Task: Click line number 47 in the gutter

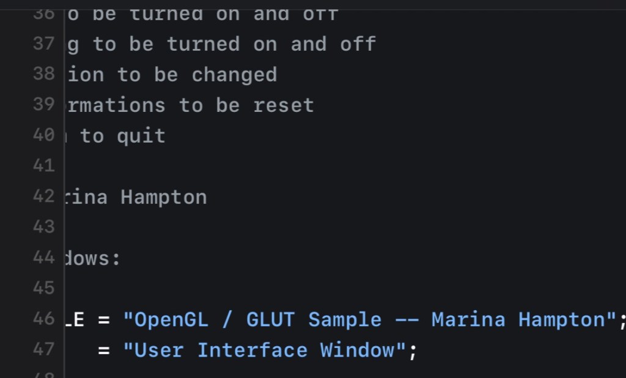Action: [43, 350]
